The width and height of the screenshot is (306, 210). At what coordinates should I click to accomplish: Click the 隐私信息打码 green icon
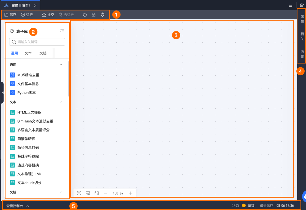pos(12,147)
